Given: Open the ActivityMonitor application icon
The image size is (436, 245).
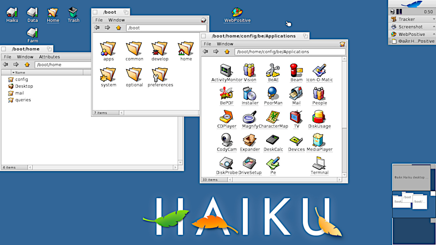Looking at the screenshot, I should point(226,71).
